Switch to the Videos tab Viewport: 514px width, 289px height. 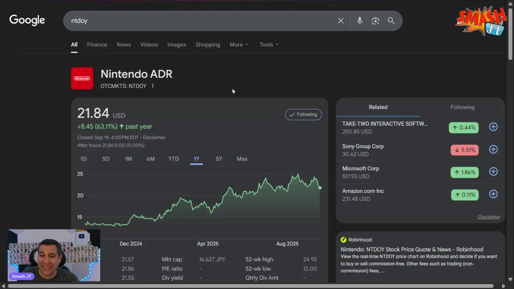(x=149, y=45)
